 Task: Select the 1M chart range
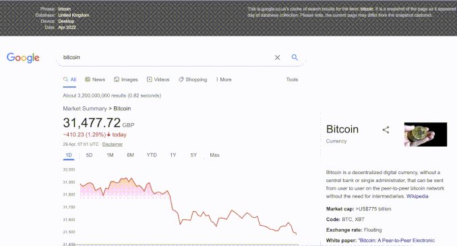tap(110, 155)
